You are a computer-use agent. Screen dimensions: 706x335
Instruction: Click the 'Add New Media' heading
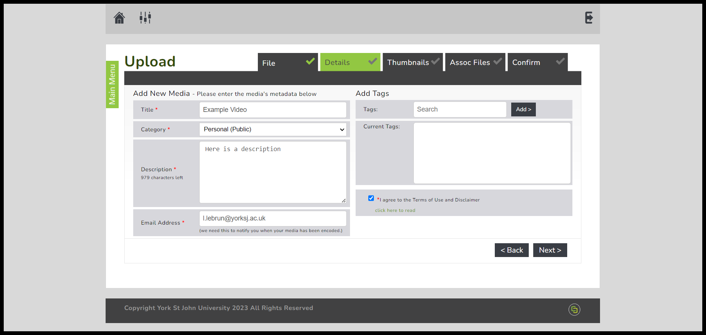(162, 93)
